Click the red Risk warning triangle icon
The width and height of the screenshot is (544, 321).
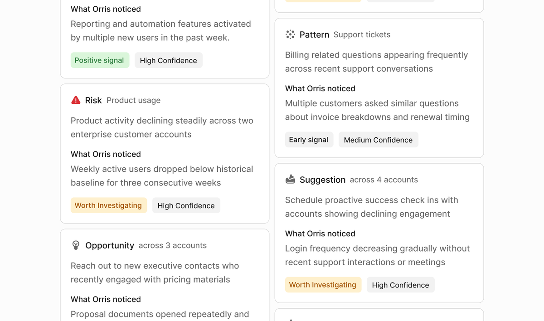pyautogui.click(x=76, y=100)
